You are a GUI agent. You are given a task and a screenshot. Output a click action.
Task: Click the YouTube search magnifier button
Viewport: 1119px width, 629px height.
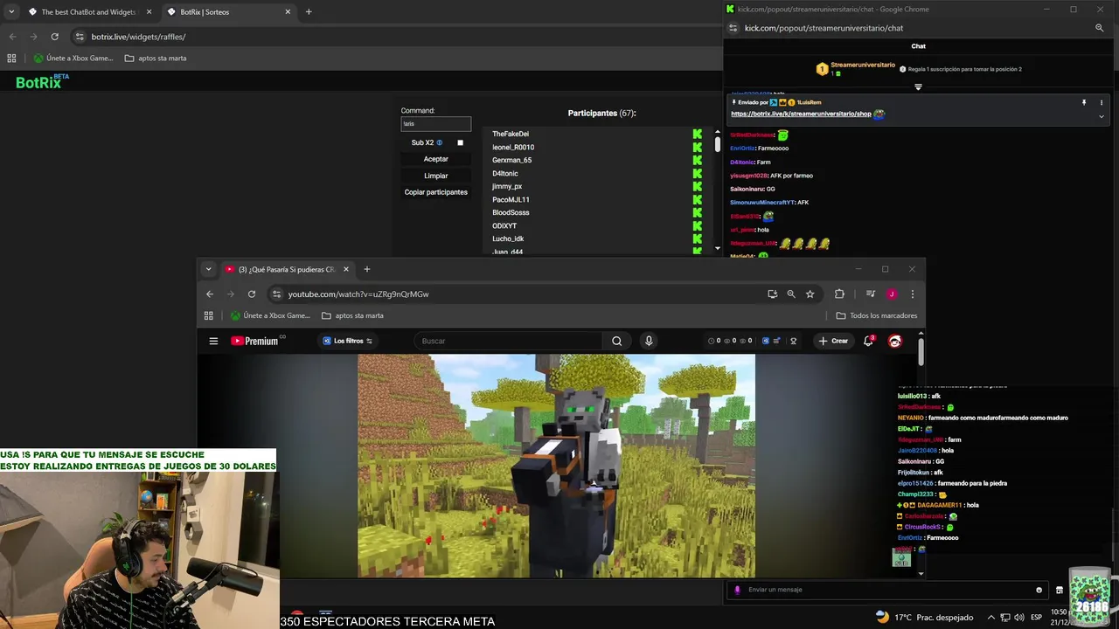point(616,341)
